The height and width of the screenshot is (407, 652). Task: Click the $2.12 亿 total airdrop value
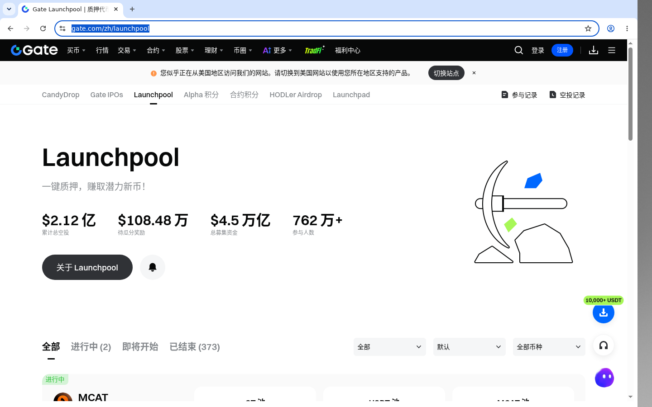pos(69,220)
